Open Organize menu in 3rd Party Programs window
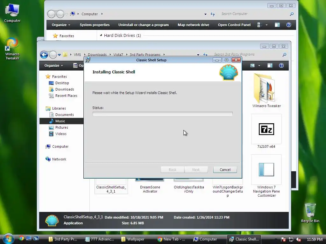Image resolution: width=326 pixels, height=244 pixels. pyautogui.click(x=53, y=65)
